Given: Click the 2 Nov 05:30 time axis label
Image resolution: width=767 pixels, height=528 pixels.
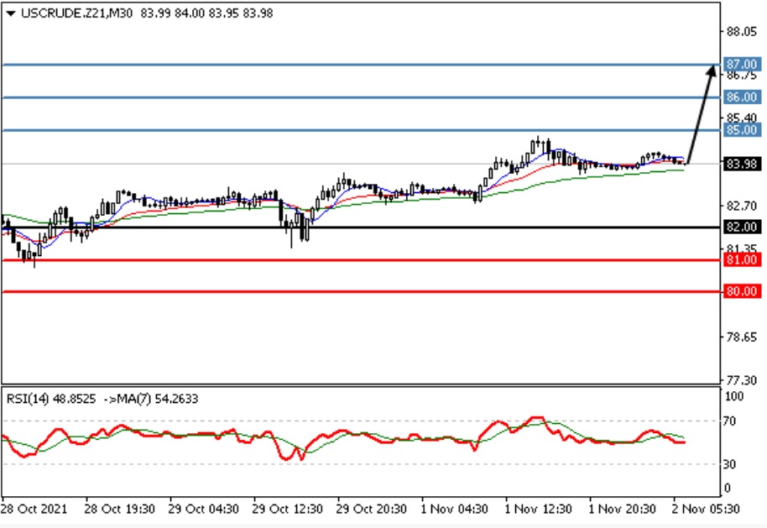Looking at the screenshot, I should point(706,510).
